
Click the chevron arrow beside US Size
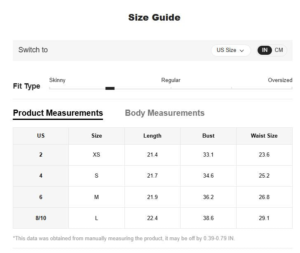coord(242,51)
